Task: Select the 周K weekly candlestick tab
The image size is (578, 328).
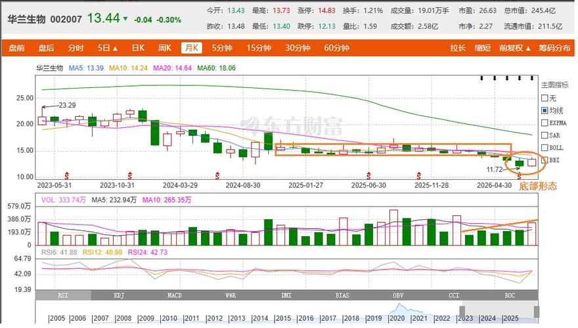Action: point(164,48)
